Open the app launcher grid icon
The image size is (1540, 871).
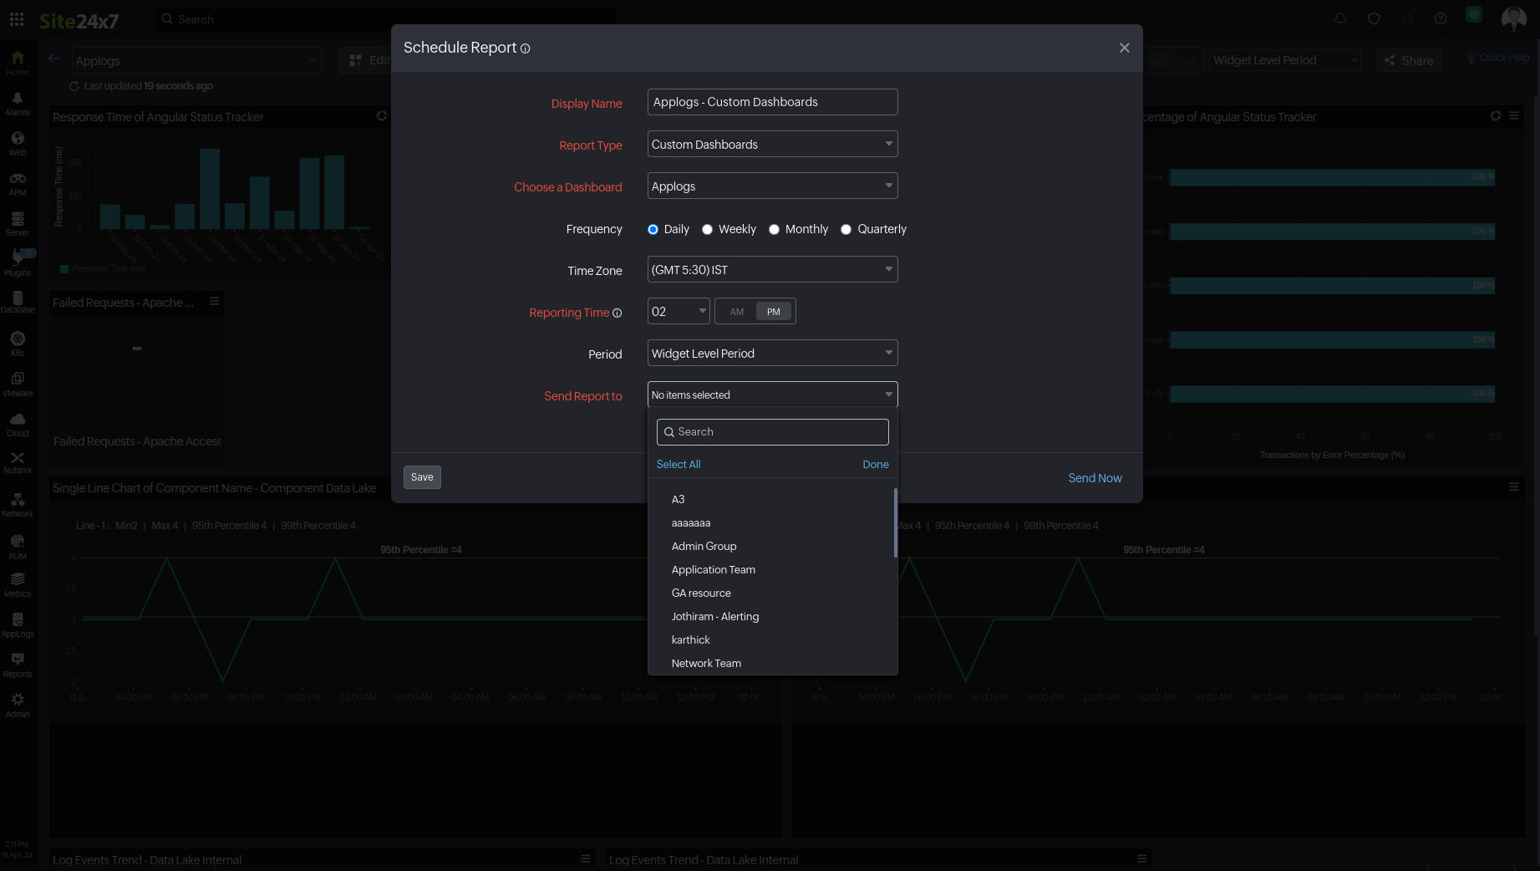pyautogui.click(x=17, y=19)
